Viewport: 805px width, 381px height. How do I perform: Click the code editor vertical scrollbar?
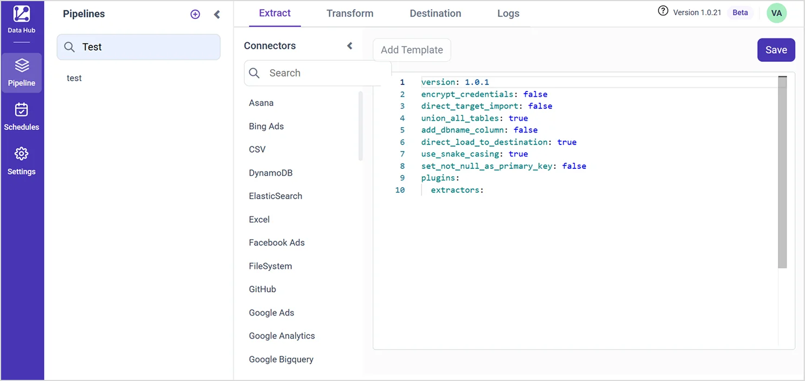pos(782,172)
